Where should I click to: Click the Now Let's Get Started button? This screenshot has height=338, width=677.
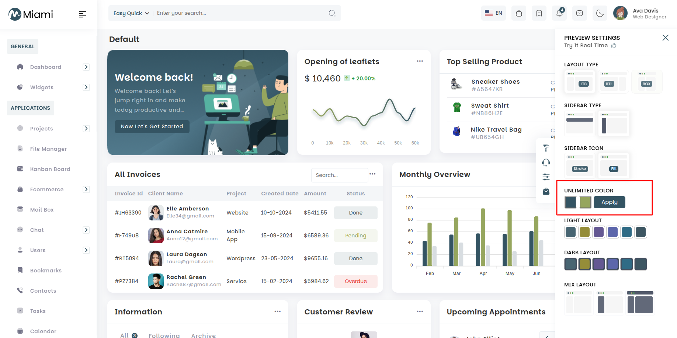(152, 126)
